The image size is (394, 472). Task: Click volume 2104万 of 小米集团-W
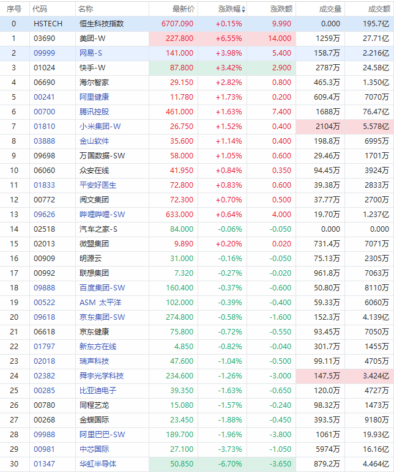click(328, 127)
